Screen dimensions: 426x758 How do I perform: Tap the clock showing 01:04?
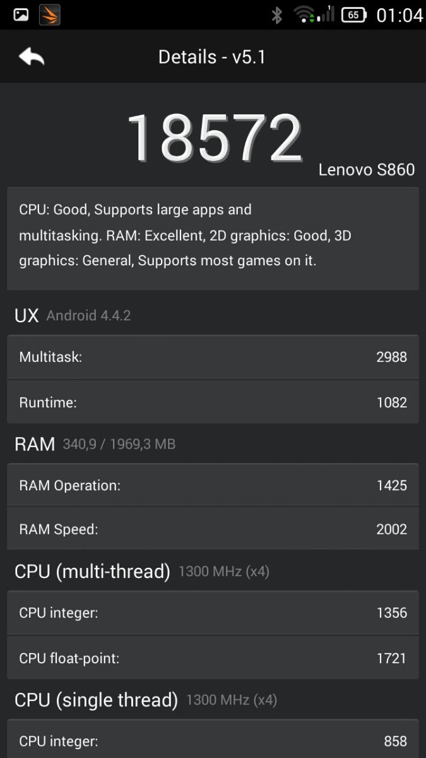click(x=399, y=15)
